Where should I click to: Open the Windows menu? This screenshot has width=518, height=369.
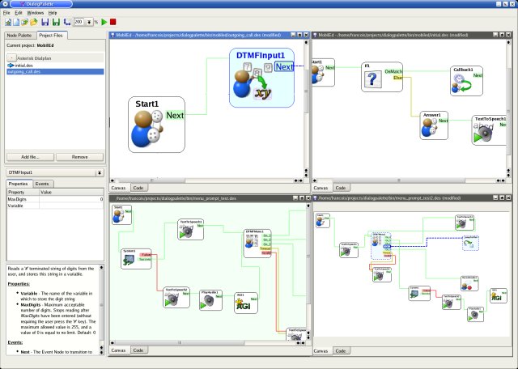(34, 13)
